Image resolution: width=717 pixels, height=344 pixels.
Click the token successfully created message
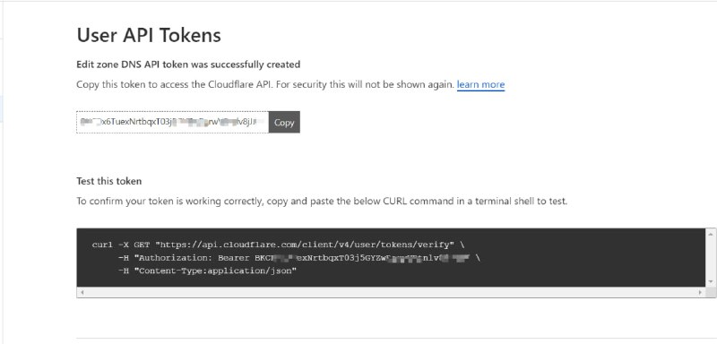coord(188,64)
